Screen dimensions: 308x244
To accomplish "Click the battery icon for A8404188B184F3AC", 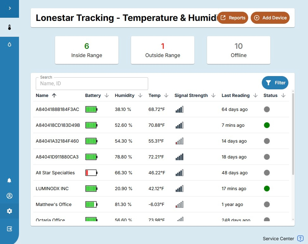I will 91,109.
